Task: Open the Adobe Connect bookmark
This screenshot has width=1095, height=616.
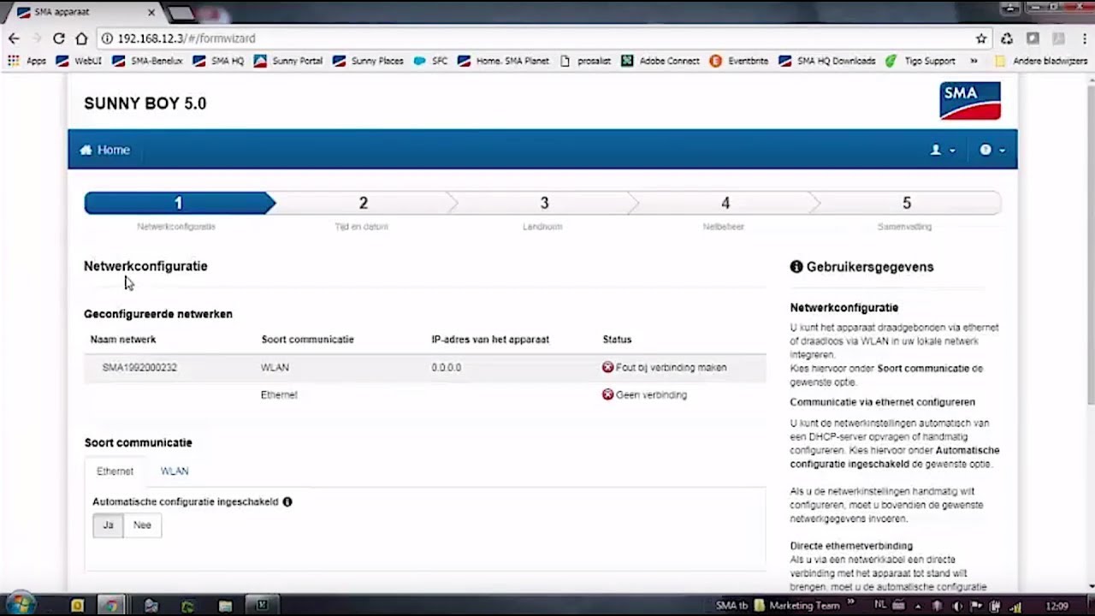Action: coord(660,61)
